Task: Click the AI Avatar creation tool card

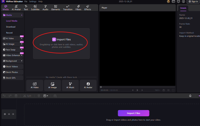Action: (88, 85)
